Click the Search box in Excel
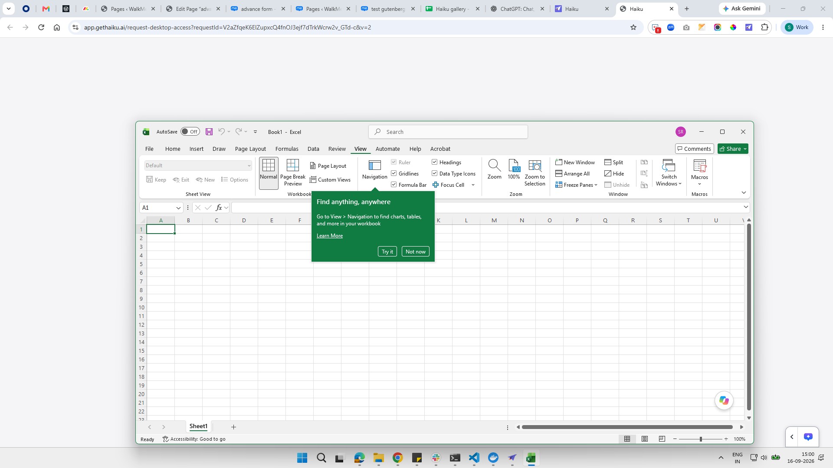 click(x=448, y=132)
